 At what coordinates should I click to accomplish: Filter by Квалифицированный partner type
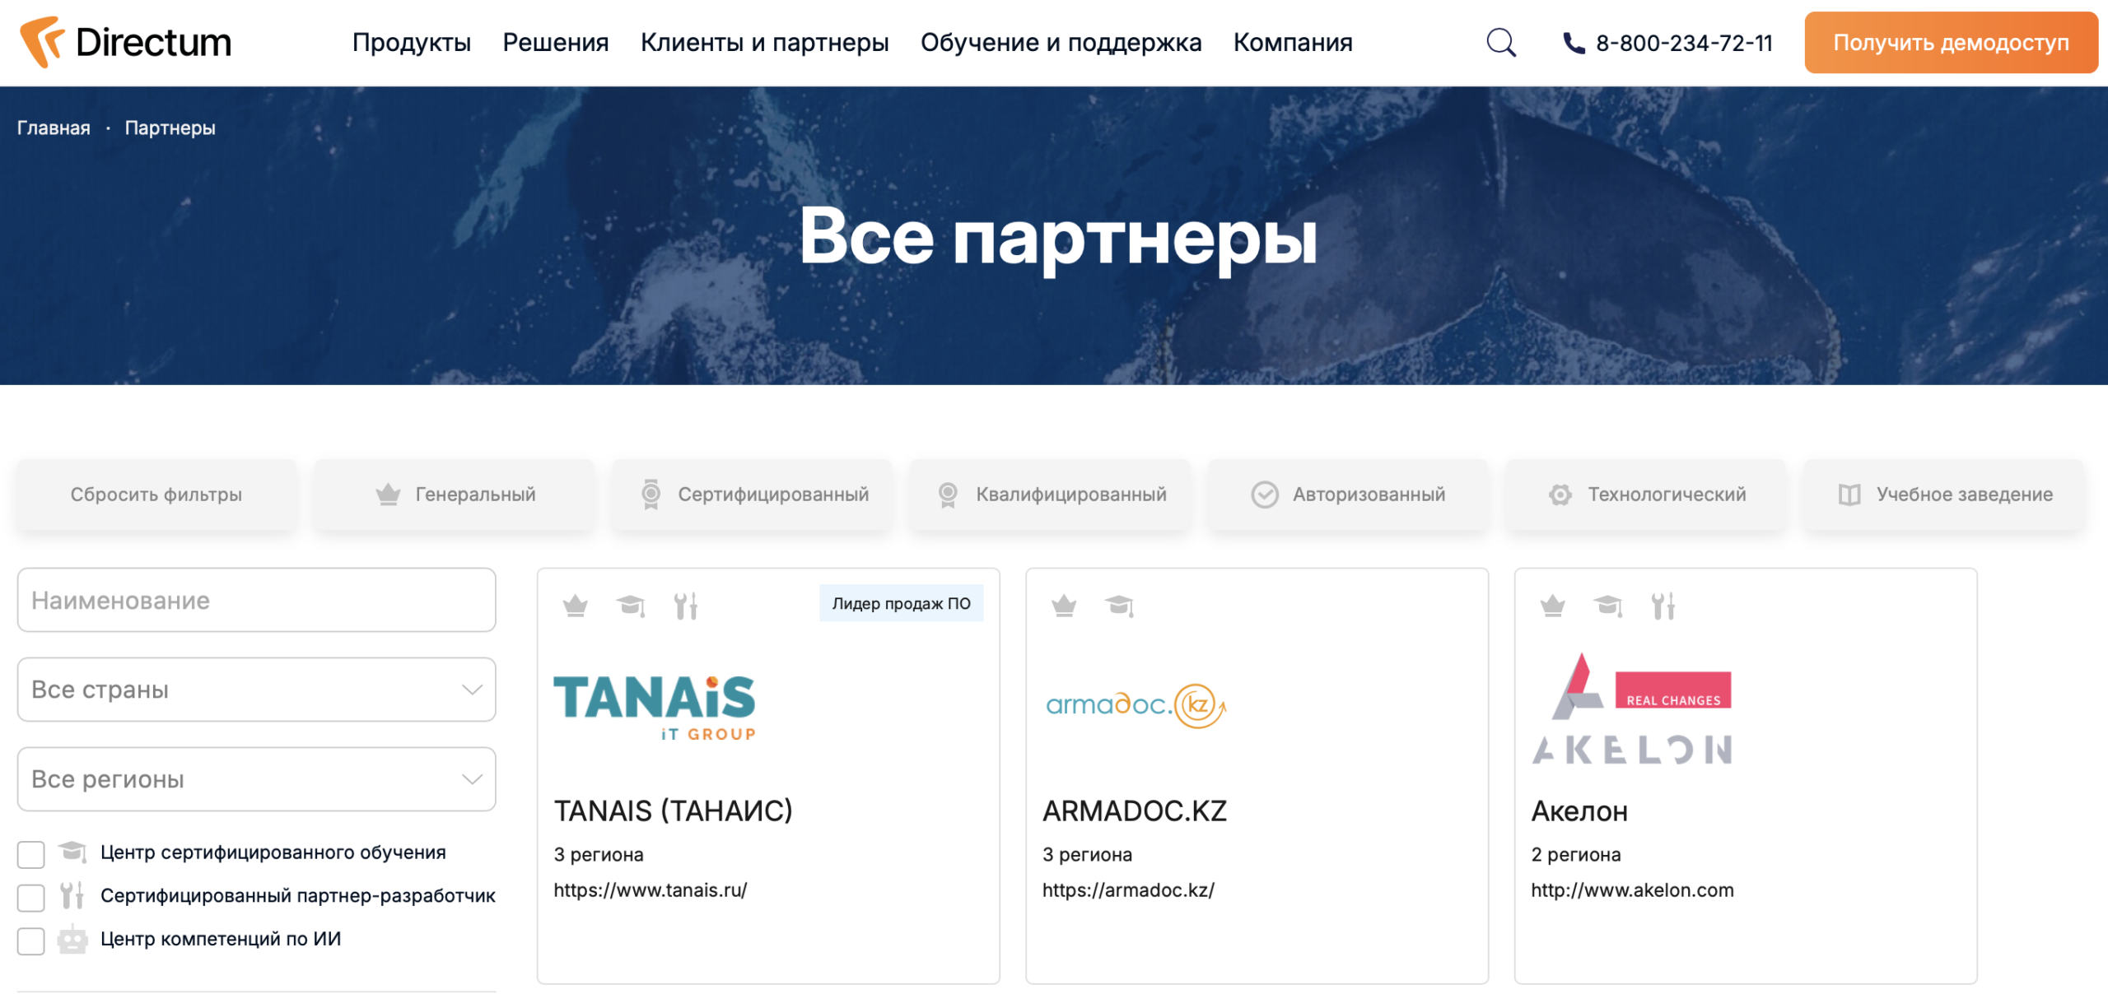(x=1051, y=495)
